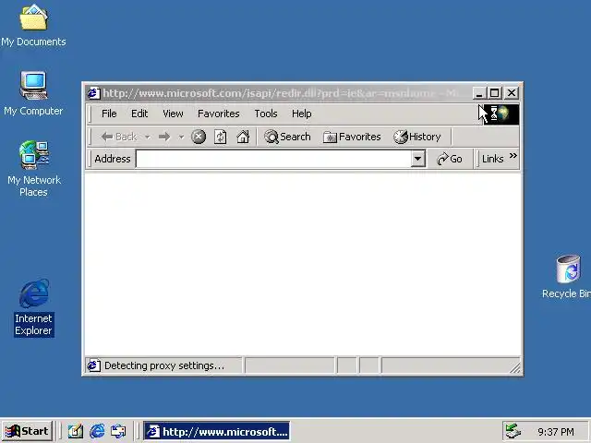Click the window resize grip corner
The width and height of the screenshot is (591, 443).
click(x=514, y=367)
